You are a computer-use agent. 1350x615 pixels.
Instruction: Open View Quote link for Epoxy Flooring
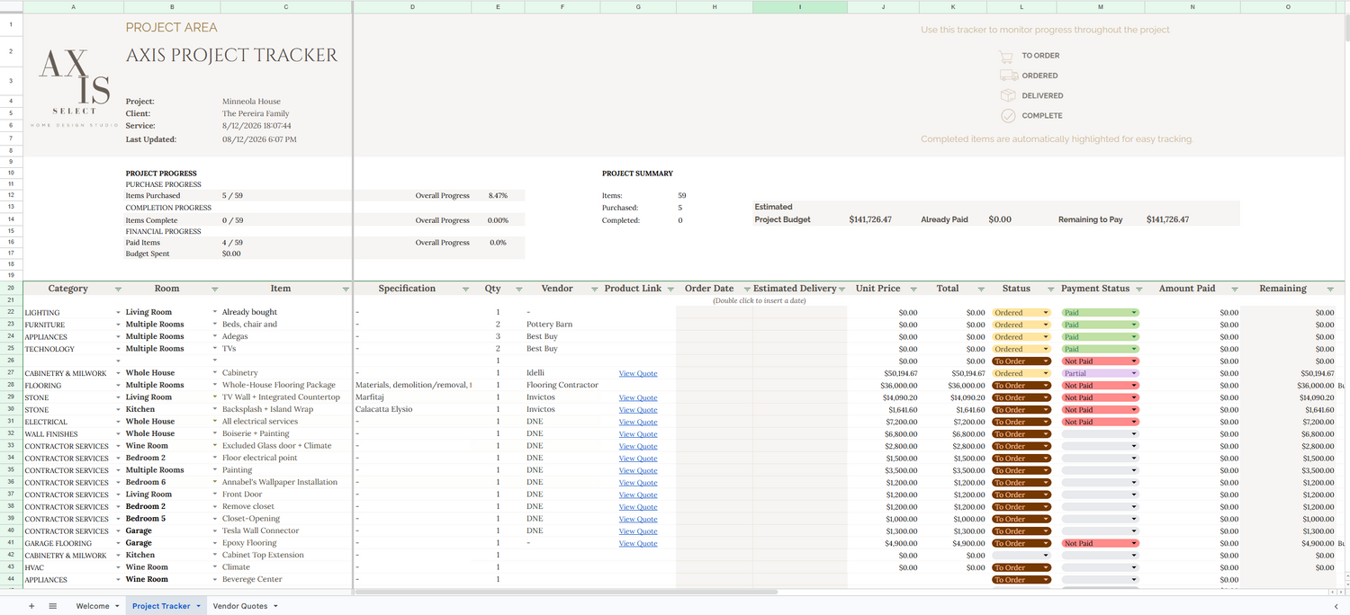click(638, 544)
